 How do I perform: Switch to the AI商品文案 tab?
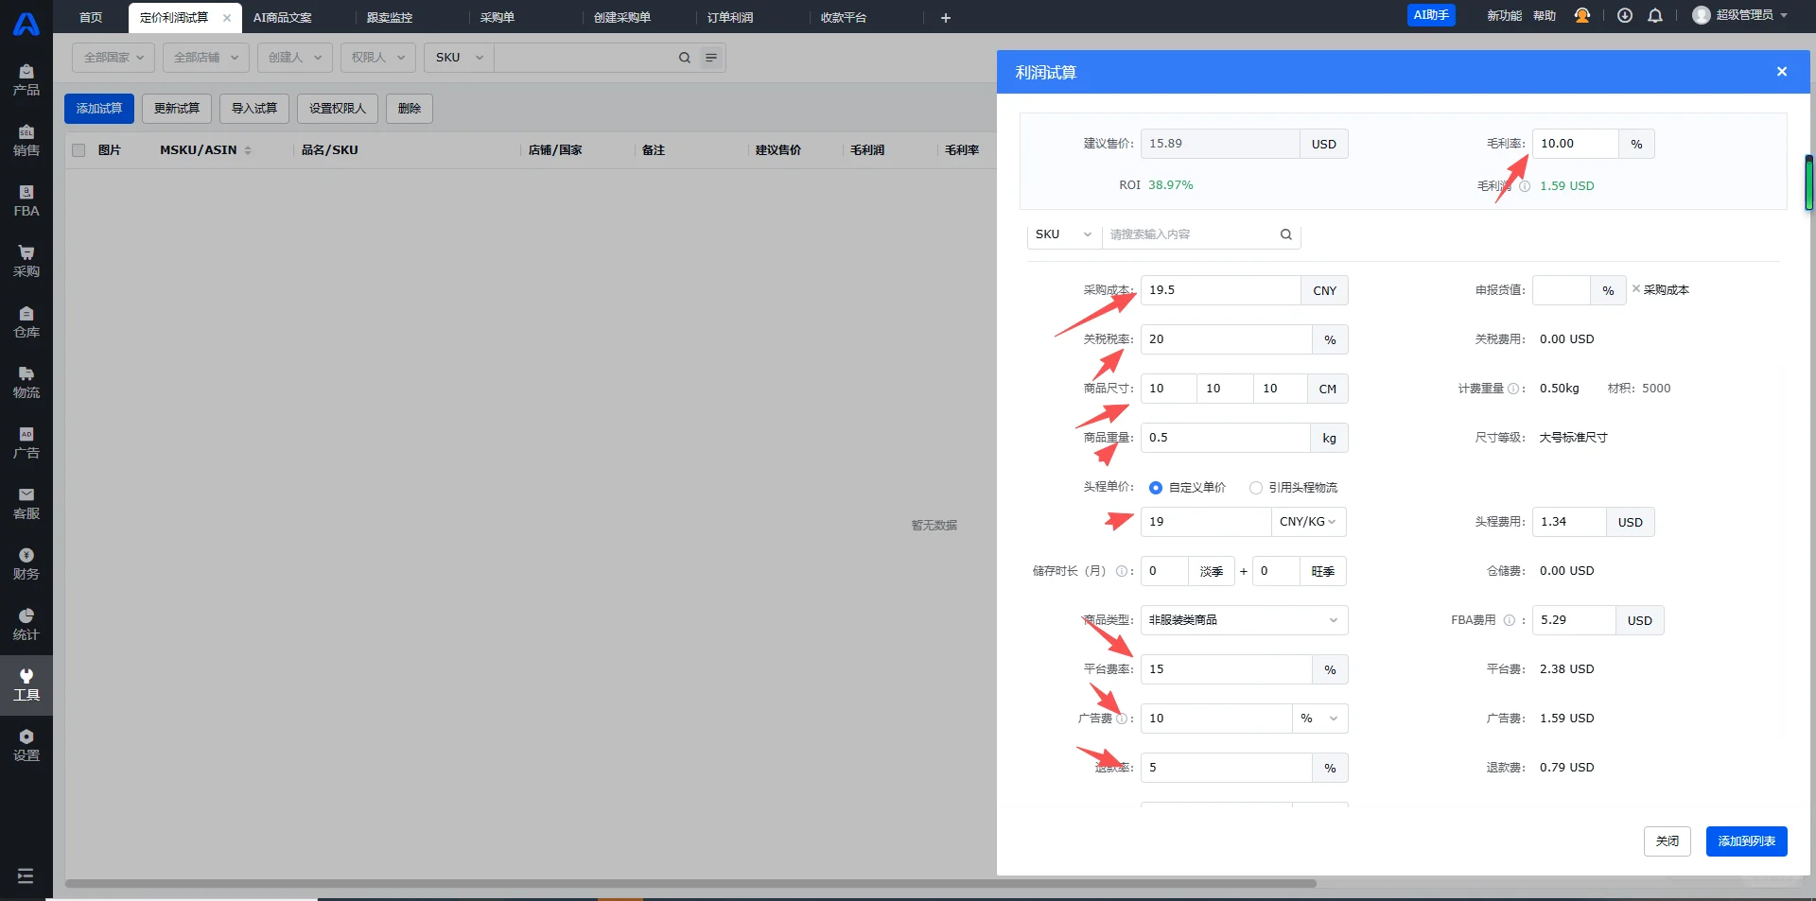click(x=282, y=18)
